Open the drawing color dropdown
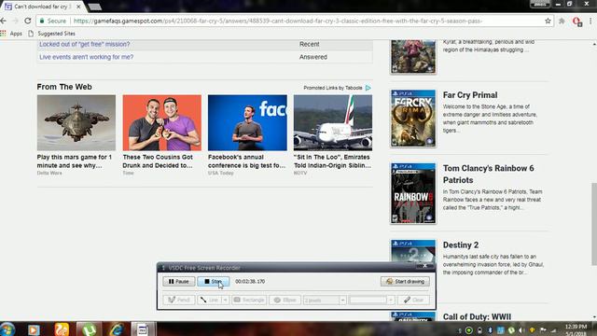The image size is (597, 336). coord(391,301)
